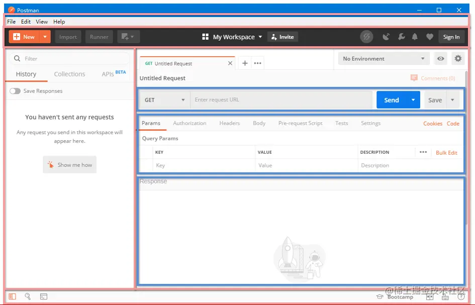The width and height of the screenshot is (475, 305).
Task: Close the Untitled Request tab
Action: 230,63
